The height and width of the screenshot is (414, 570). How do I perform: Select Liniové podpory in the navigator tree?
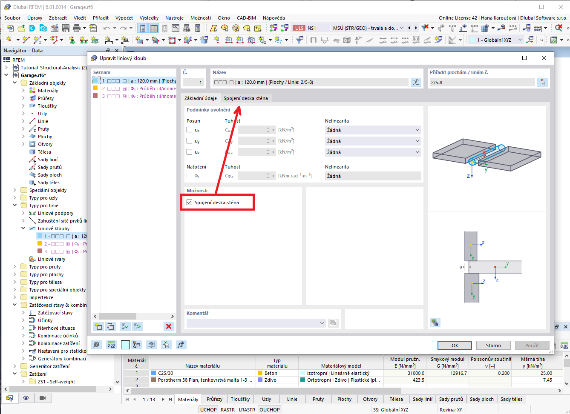[55, 213]
